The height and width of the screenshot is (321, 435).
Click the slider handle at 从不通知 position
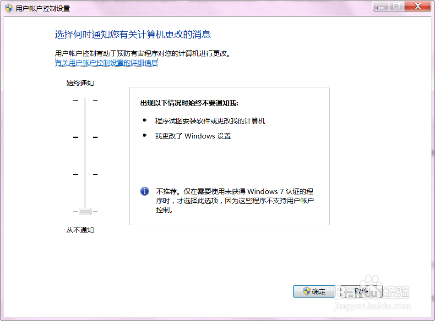tap(85, 211)
